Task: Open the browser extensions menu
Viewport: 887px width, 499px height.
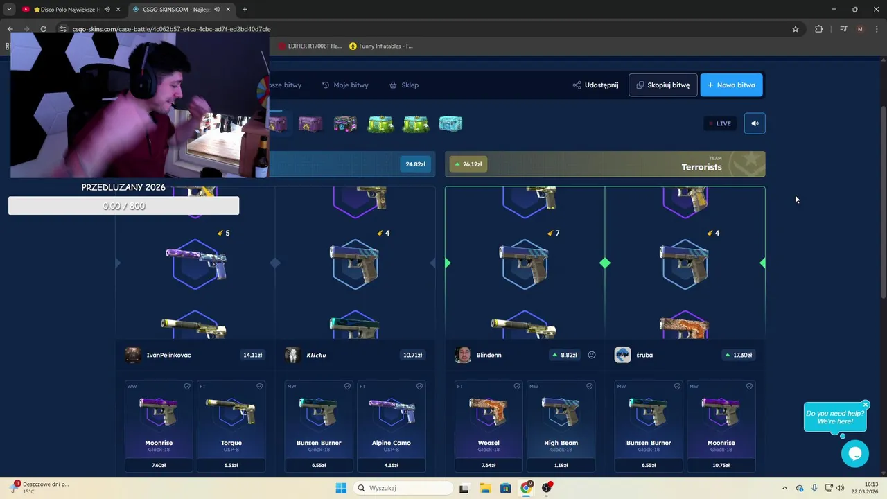Action: tap(818, 29)
